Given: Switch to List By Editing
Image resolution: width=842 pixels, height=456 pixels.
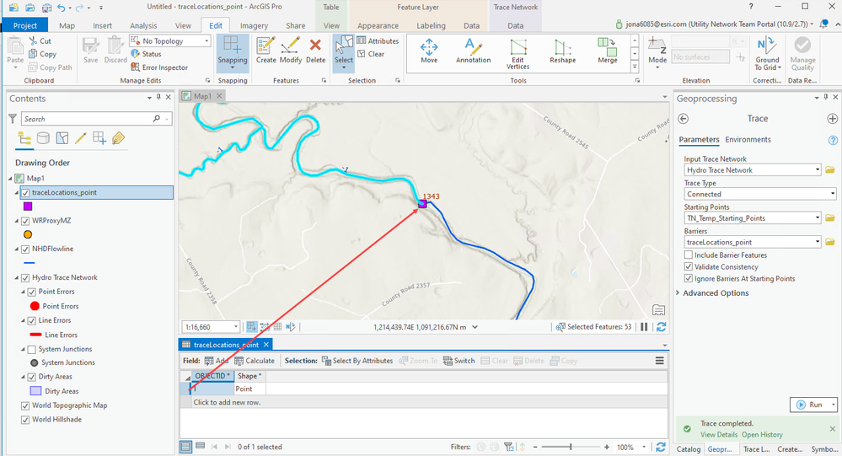Looking at the screenshot, I should (x=81, y=138).
